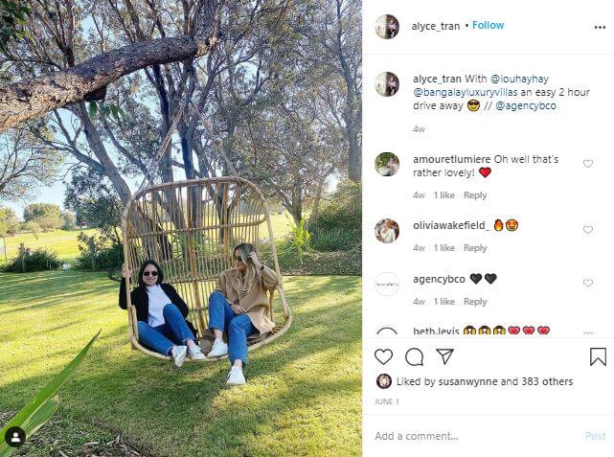614x457 pixels.
Task: Show tagged people icon on the photo
Action: 15,437
